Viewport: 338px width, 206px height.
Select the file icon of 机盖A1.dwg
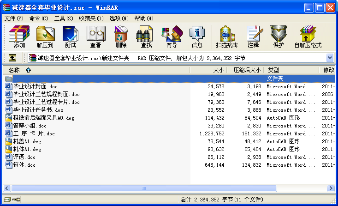pos(9,141)
